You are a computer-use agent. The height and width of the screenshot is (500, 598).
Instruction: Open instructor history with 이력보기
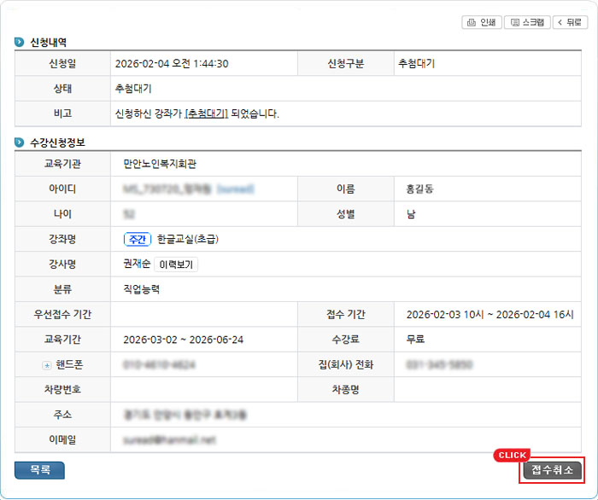click(x=177, y=265)
